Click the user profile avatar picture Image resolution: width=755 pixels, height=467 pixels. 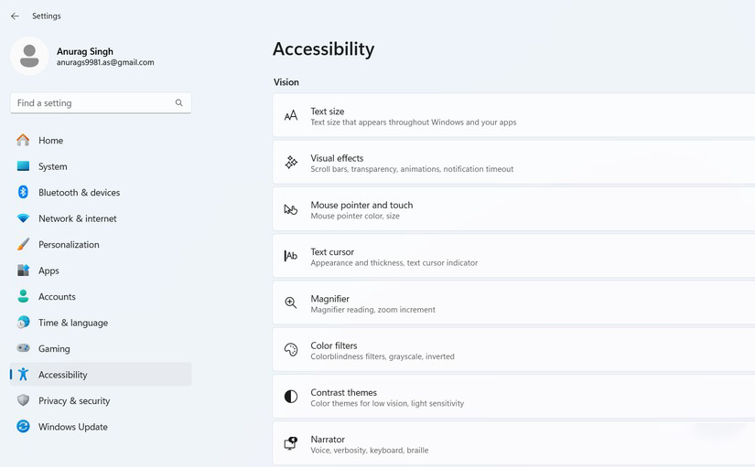click(29, 56)
